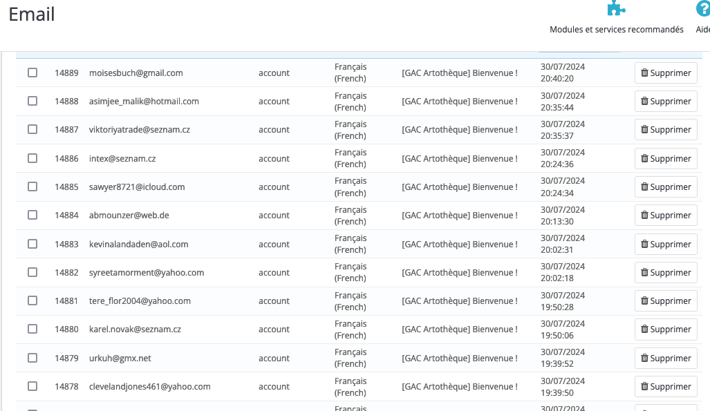The image size is (710, 411).
Task: Click the Aide help question-mark icon
Action: coord(703,8)
